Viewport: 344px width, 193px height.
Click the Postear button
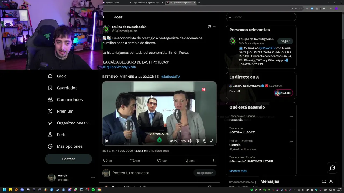coord(69,159)
